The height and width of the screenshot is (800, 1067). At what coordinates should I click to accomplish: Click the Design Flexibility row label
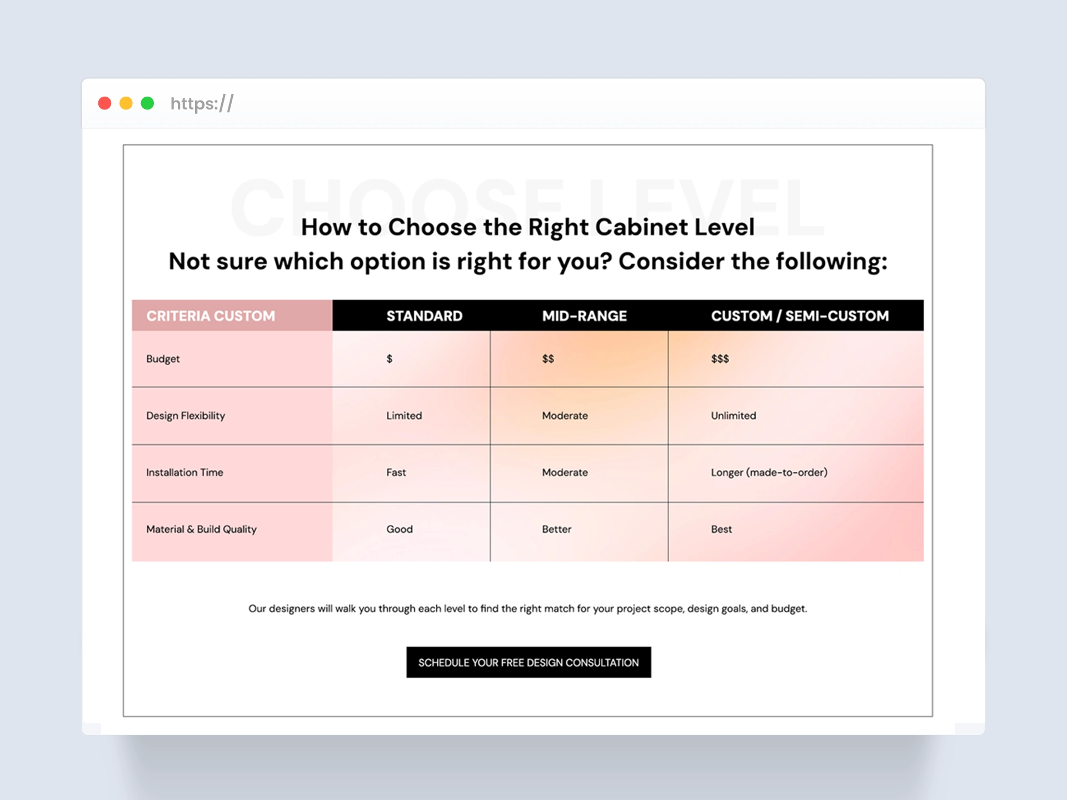pos(186,416)
